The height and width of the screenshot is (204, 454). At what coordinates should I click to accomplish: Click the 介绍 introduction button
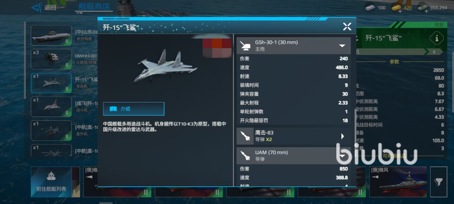tap(134, 109)
